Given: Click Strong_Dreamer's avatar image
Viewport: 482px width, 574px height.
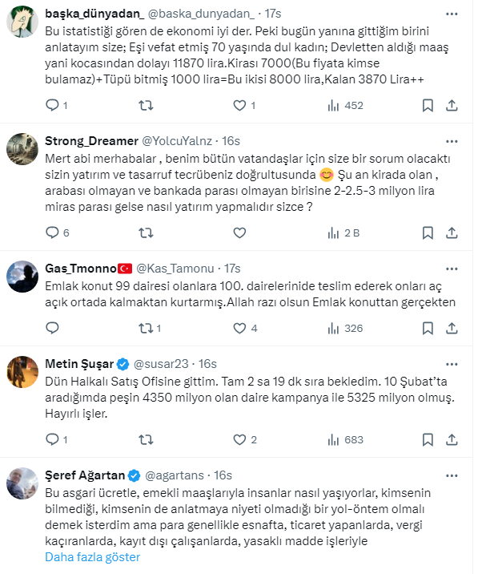Looking at the screenshot, I should 22,149.
